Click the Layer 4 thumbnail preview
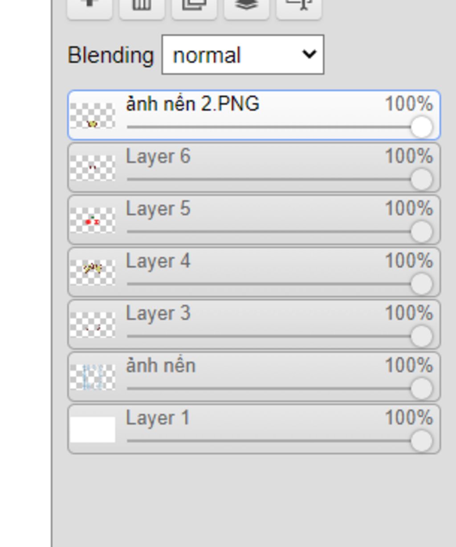This screenshot has height=547, width=456. coord(93,272)
